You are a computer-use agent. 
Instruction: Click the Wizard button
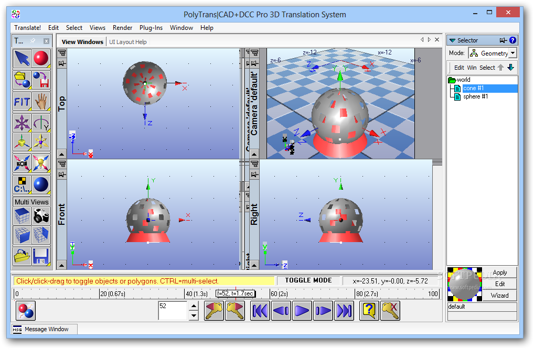coord(499,295)
